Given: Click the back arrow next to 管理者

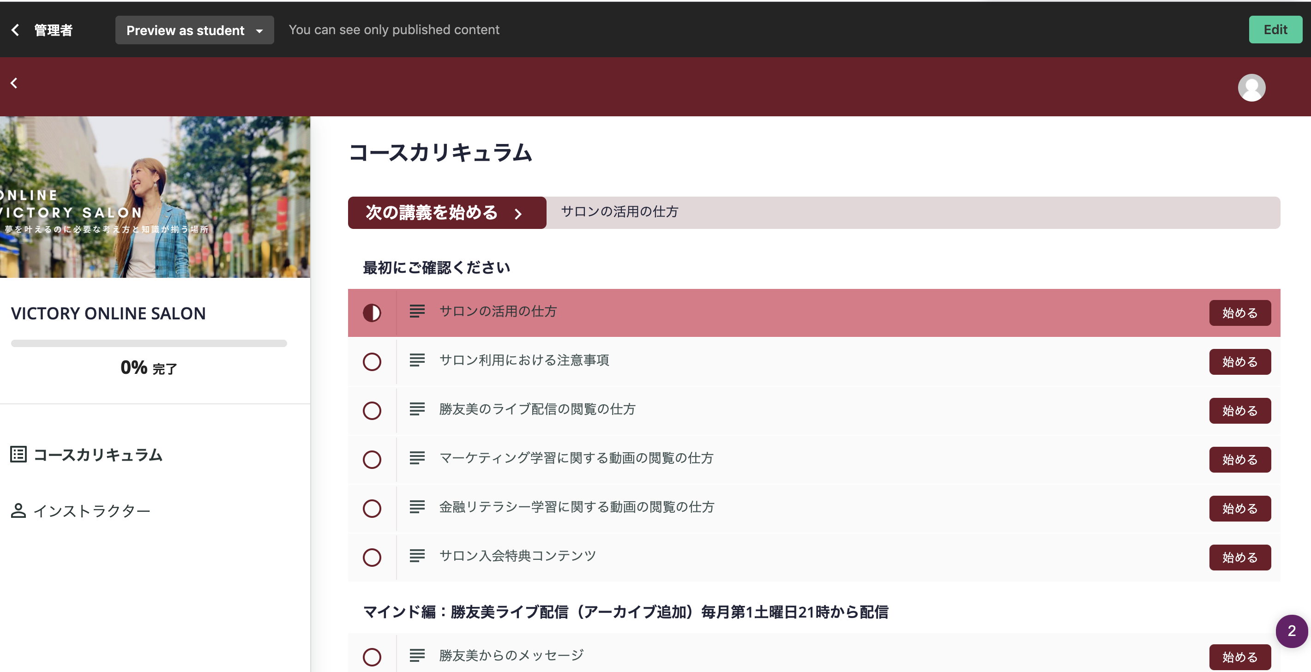Looking at the screenshot, I should [15, 30].
